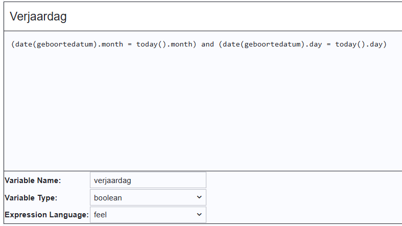Click the Verjaardag title heading
The width and height of the screenshot is (402, 226).
(38, 17)
